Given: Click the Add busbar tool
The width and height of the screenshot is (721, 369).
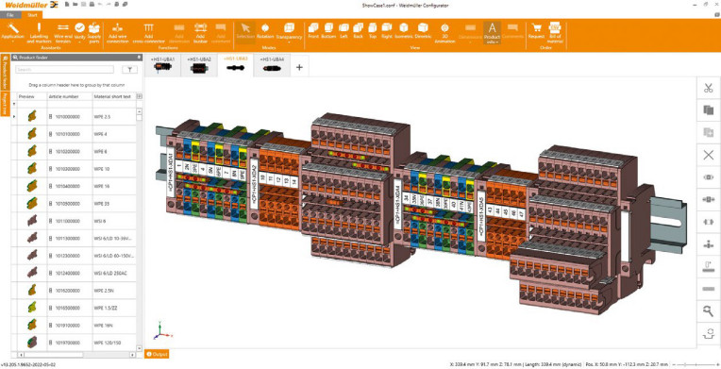Looking at the screenshot, I should pyautogui.click(x=200, y=33).
